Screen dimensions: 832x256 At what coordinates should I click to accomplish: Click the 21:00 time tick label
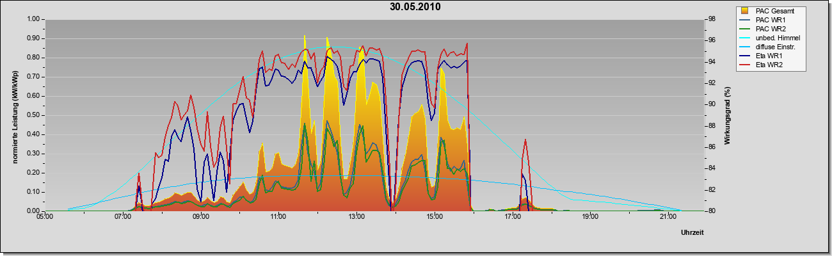[x=668, y=218]
